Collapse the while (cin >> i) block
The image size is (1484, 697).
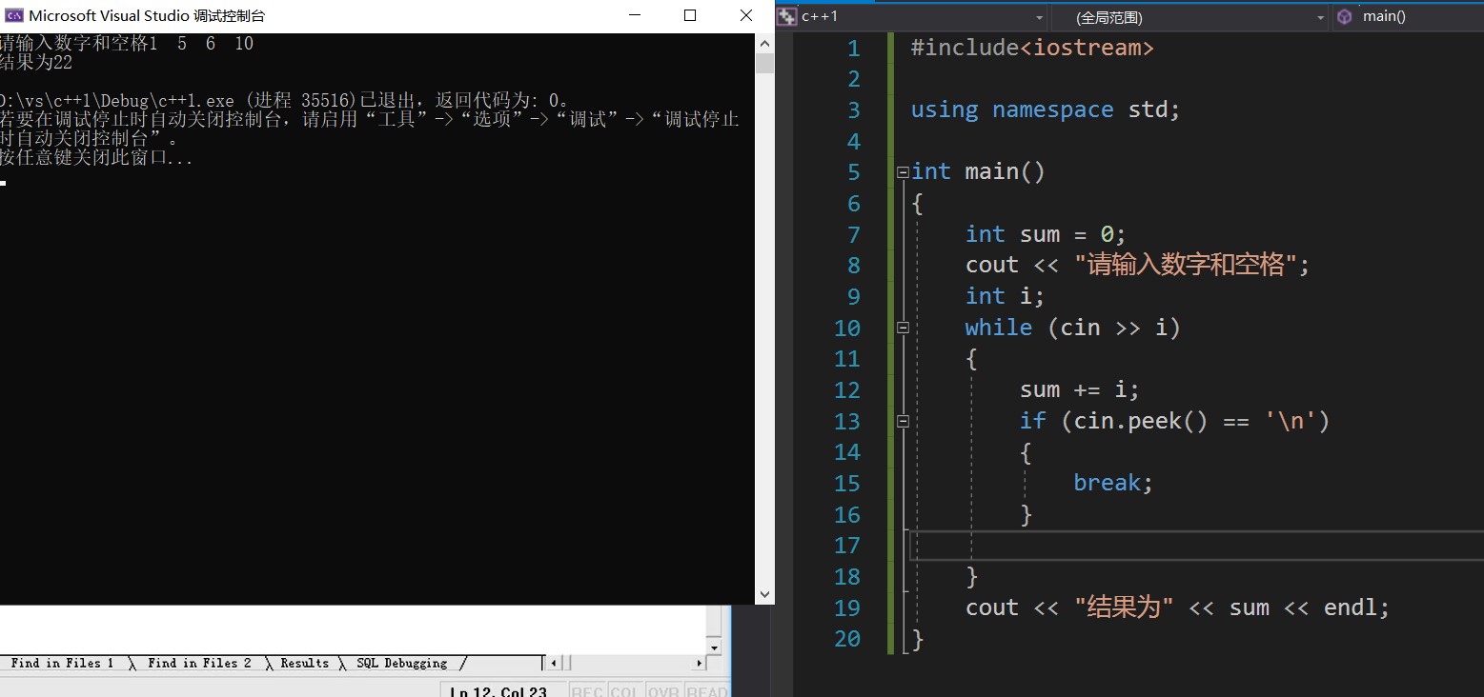click(903, 328)
